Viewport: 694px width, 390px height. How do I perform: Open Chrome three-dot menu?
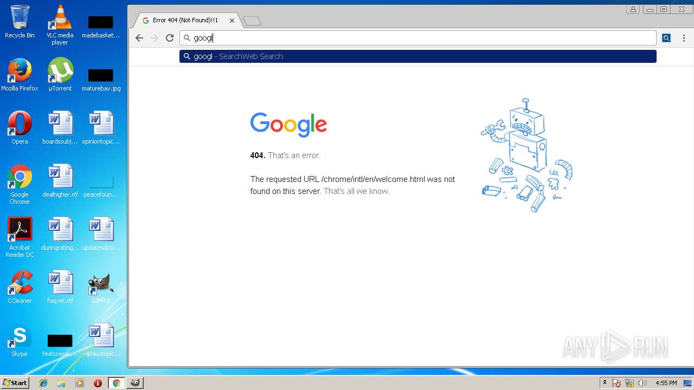click(684, 38)
